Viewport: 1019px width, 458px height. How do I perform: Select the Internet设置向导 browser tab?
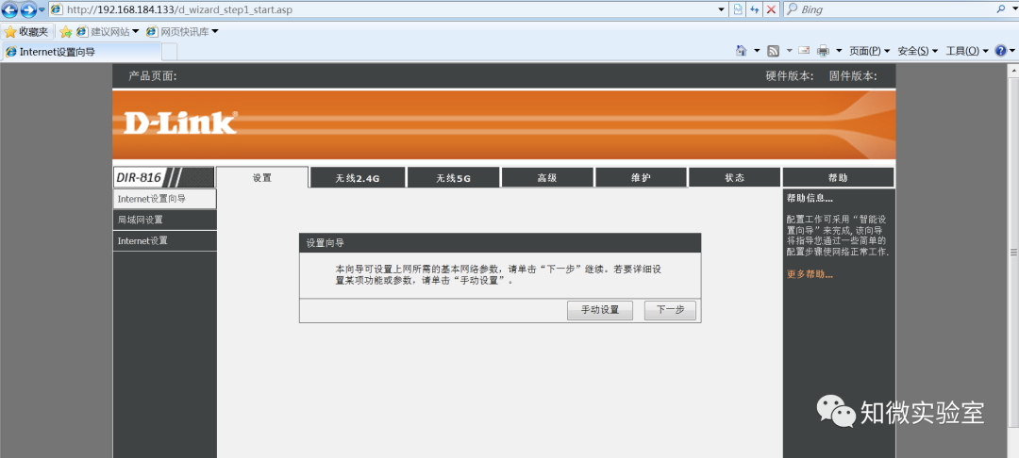point(80,51)
